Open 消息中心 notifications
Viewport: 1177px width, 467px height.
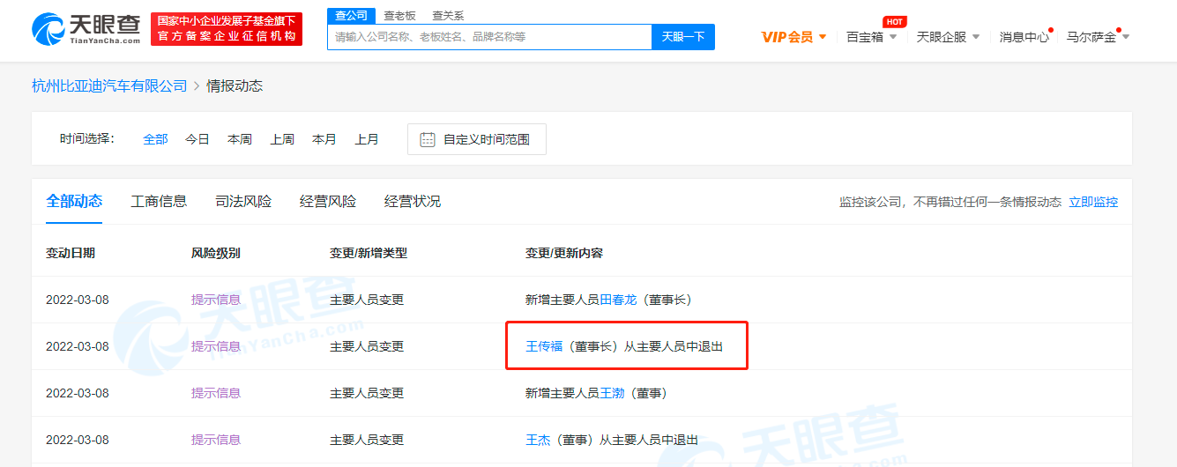tap(1024, 37)
